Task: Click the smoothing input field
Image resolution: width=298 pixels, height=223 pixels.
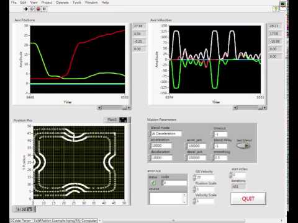Action: point(221,158)
